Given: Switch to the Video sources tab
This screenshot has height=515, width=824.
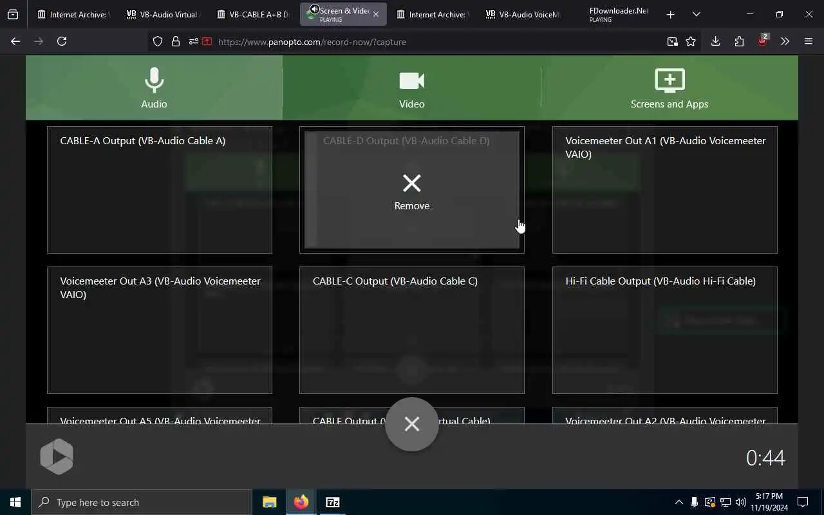Looking at the screenshot, I should pyautogui.click(x=412, y=88).
